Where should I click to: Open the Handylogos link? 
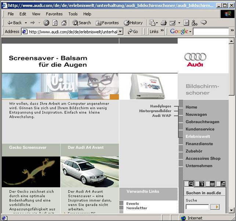click(x=161, y=106)
